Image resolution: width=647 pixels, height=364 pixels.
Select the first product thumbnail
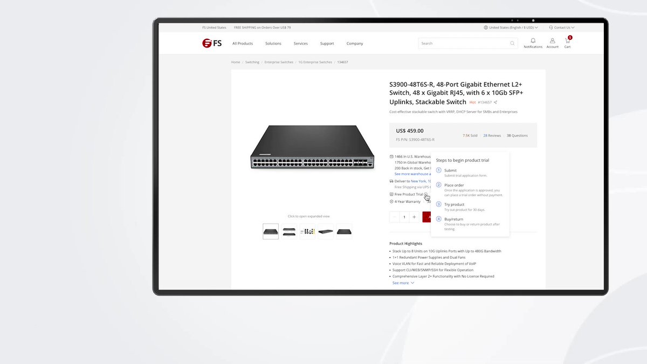(x=271, y=231)
